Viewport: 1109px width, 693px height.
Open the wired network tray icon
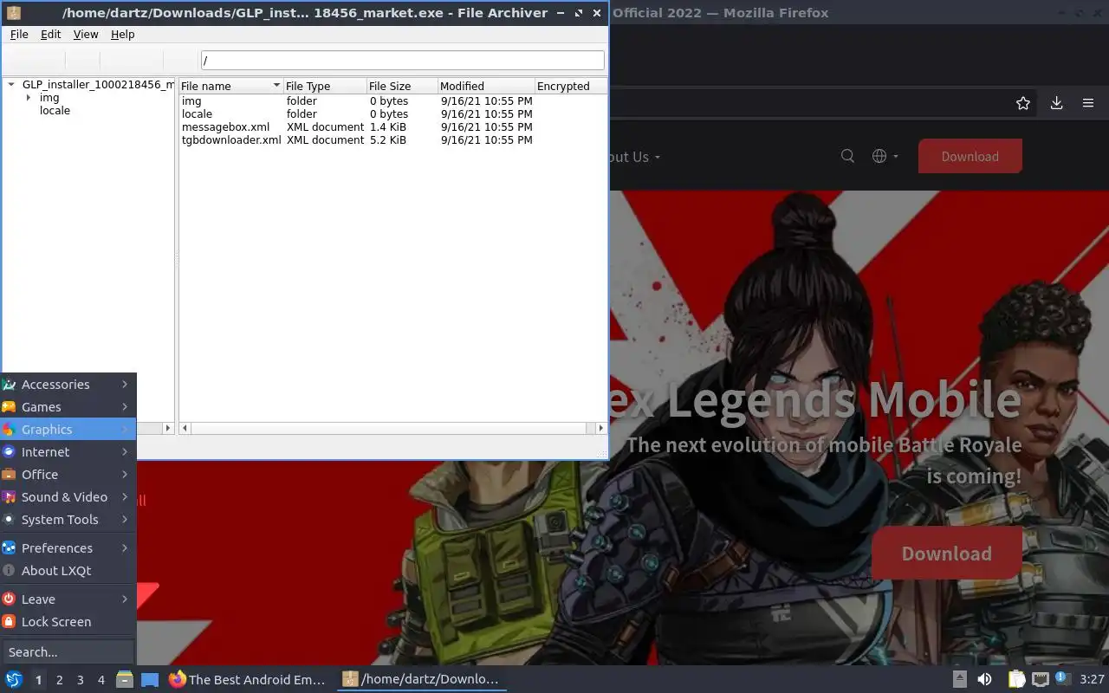coord(1041,679)
